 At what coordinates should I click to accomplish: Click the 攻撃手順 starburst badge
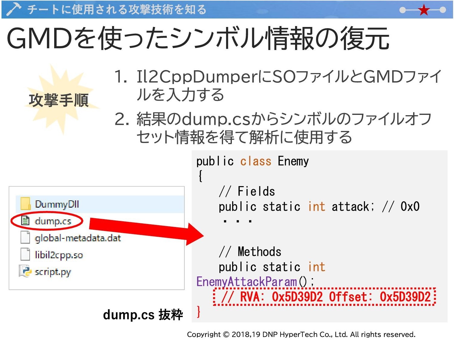click(x=59, y=100)
